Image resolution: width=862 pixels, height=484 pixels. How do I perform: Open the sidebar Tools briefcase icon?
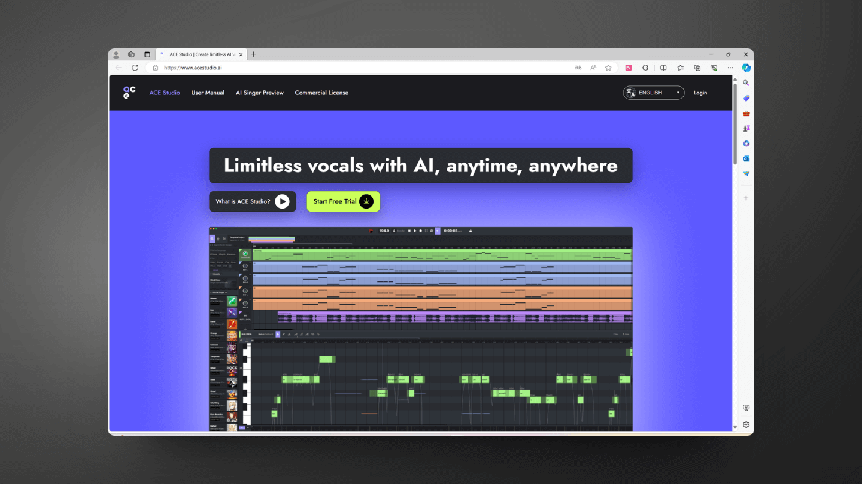(x=746, y=114)
